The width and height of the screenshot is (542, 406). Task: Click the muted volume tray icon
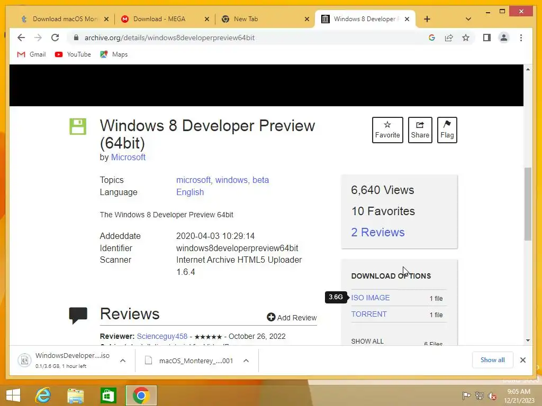tap(492, 395)
